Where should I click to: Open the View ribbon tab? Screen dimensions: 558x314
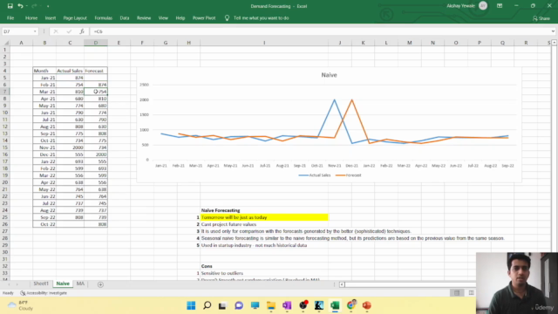click(163, 17)
